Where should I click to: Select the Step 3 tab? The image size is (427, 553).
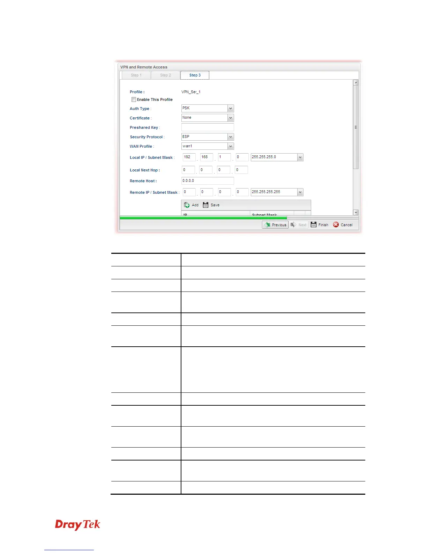195,75
